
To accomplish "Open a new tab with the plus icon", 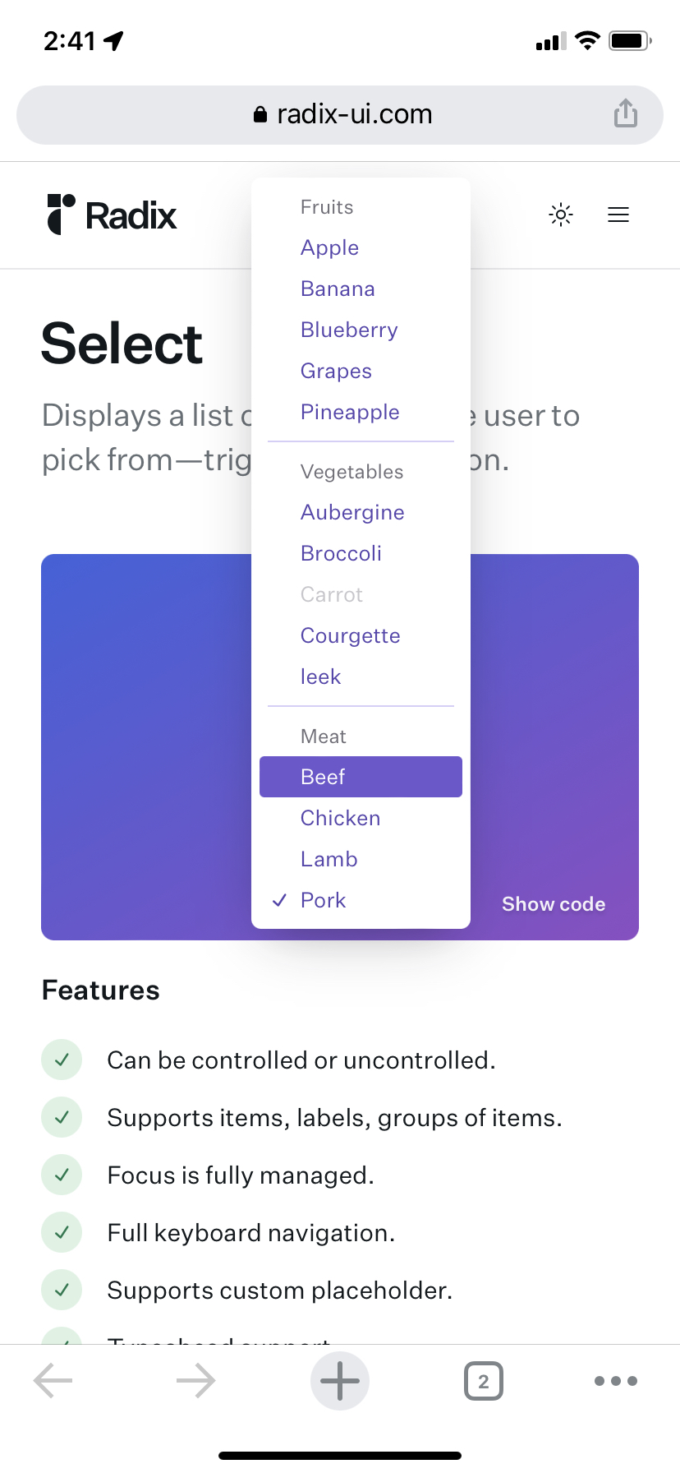I will (x=340, y=1381).
